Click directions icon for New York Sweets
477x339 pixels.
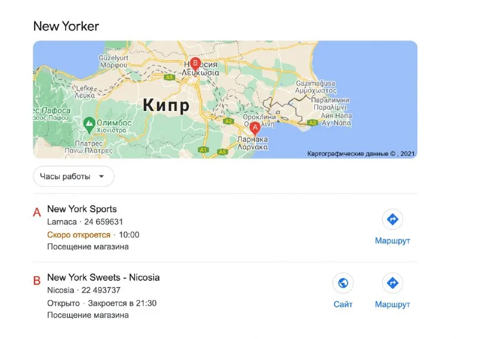[392, 283]
